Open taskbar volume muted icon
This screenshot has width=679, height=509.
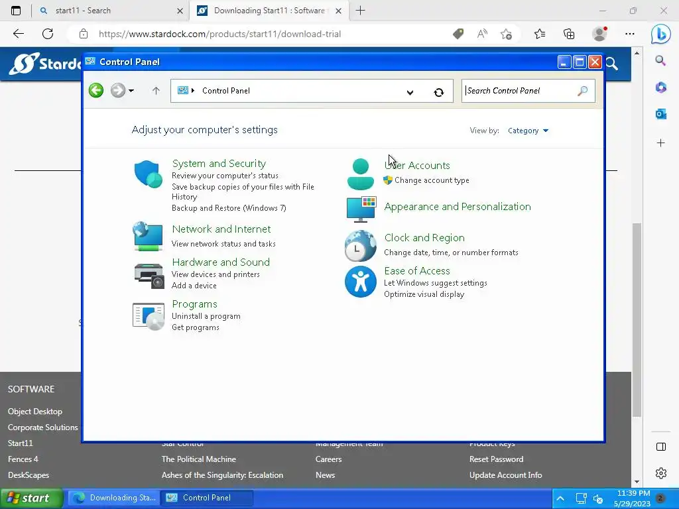point(598,498)
